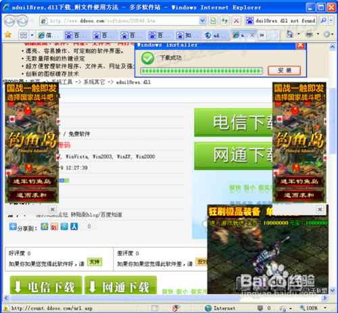Switch to the 'ad...' browser tab
Viewport: 338px width, 313px height.
click(216, 35)
